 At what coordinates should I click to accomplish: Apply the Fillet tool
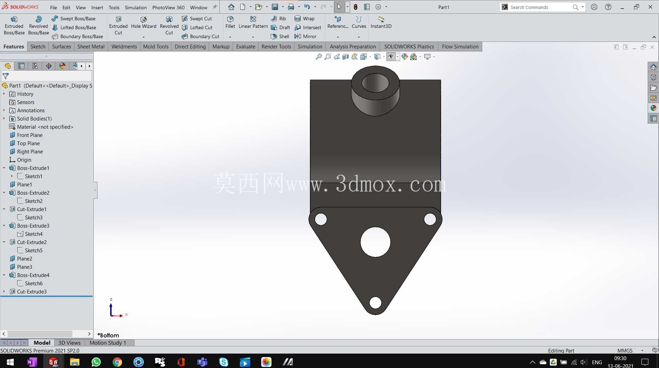[230, 22]
